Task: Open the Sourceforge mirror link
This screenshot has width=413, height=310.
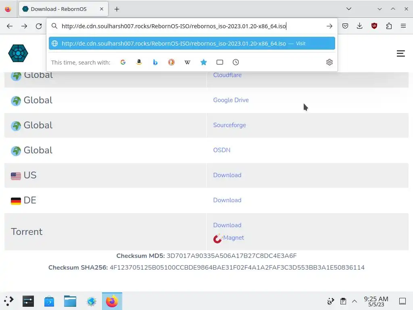Action: [x=229, y=125]
